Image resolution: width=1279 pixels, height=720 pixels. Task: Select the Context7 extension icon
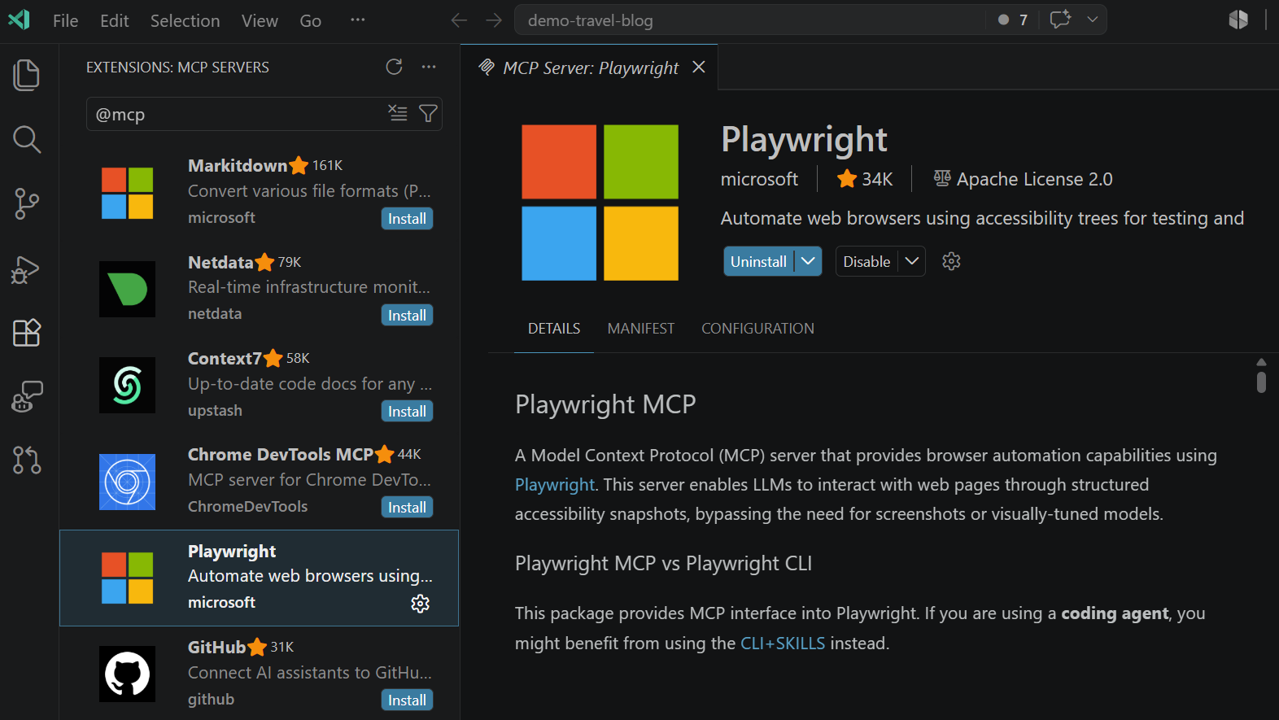pyautogui.click(x=127, y=385)
